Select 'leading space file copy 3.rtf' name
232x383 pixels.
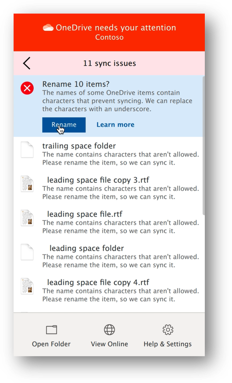click(x=98, y=180)
